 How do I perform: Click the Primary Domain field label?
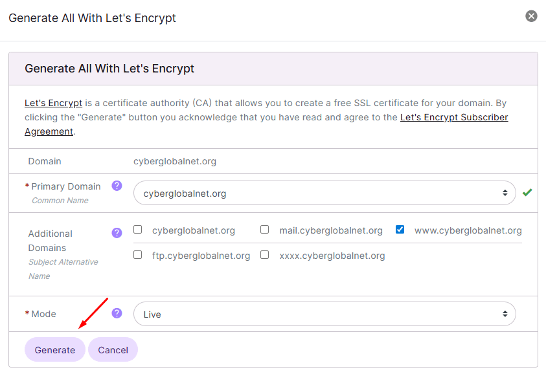(x=66, y=186)
